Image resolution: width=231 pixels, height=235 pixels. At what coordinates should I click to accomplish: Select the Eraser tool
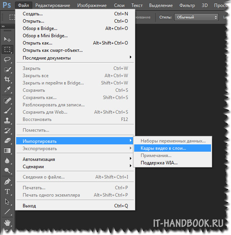[7, 141]
